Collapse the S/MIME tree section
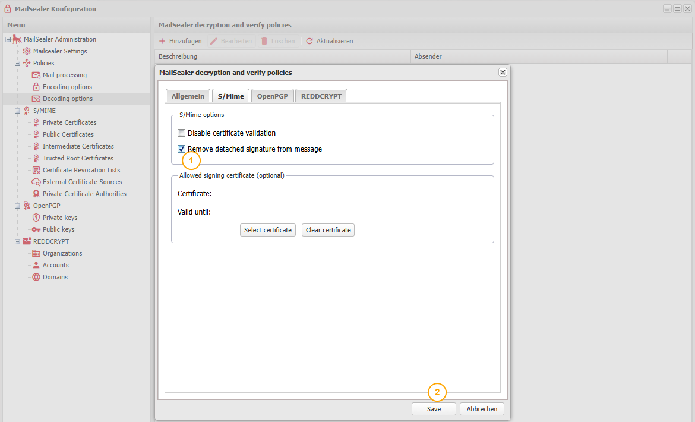The height and width of the screenshot is (422, 695). coord(17,111)
